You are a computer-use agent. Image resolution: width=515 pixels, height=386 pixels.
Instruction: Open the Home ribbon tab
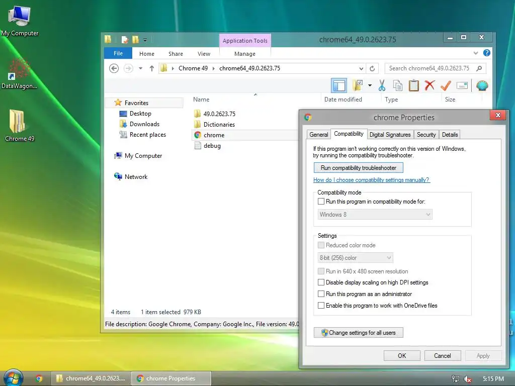(147, 53)
